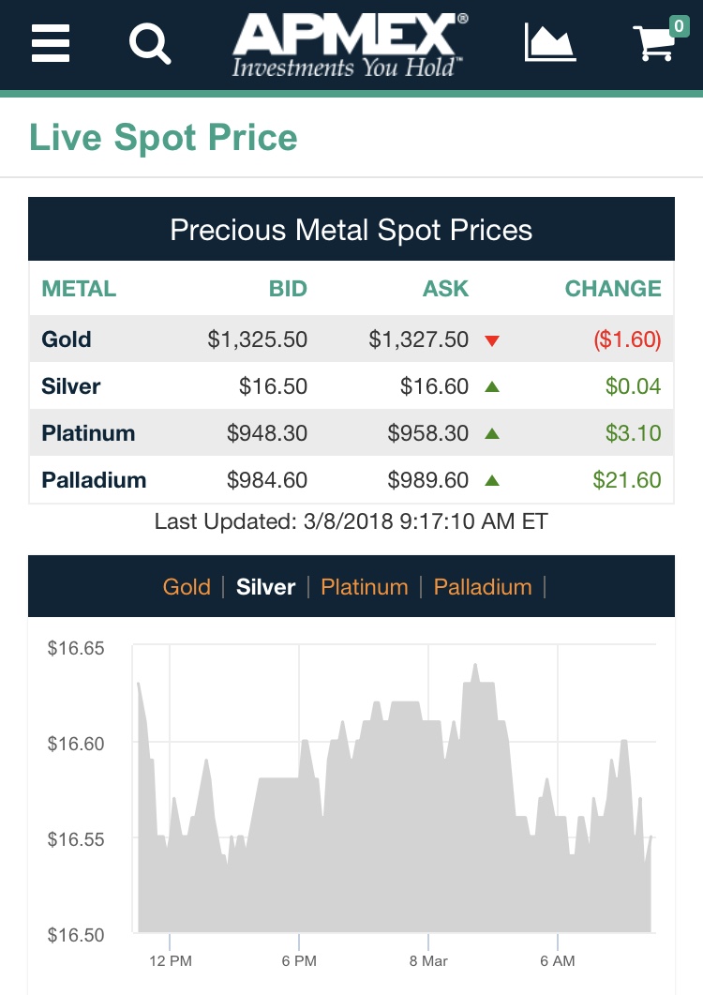Image resolution: width=703 pixels, height=995 pixels.
Task: Open the spot price chart icon
Action: (549, 42)
